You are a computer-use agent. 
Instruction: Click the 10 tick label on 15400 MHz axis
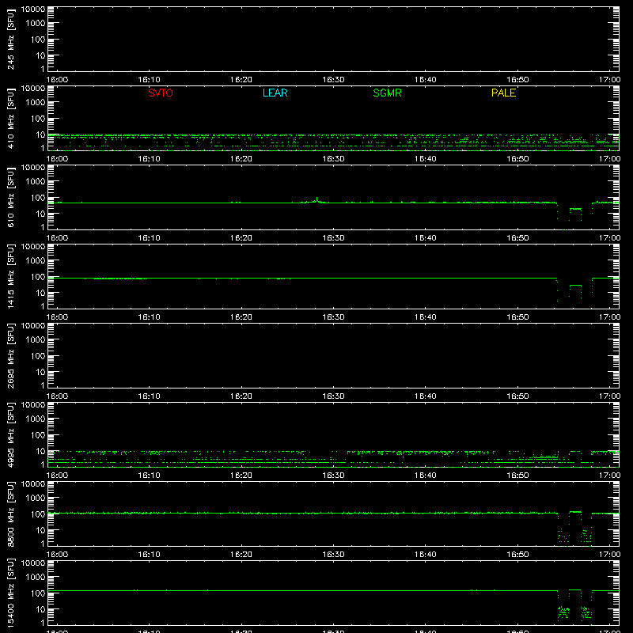[x=40, y=609]
